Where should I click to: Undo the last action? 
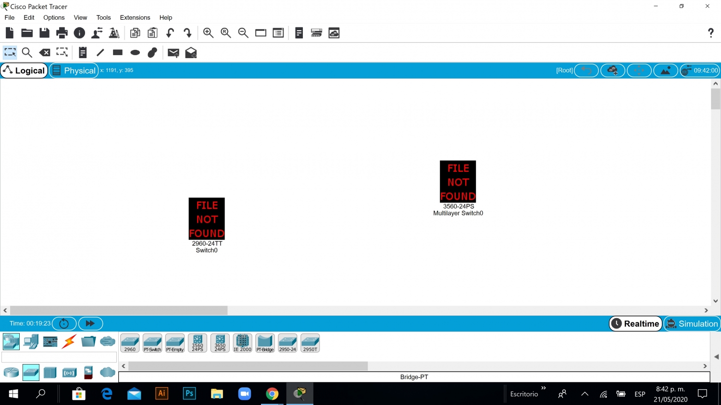(170, 33)
